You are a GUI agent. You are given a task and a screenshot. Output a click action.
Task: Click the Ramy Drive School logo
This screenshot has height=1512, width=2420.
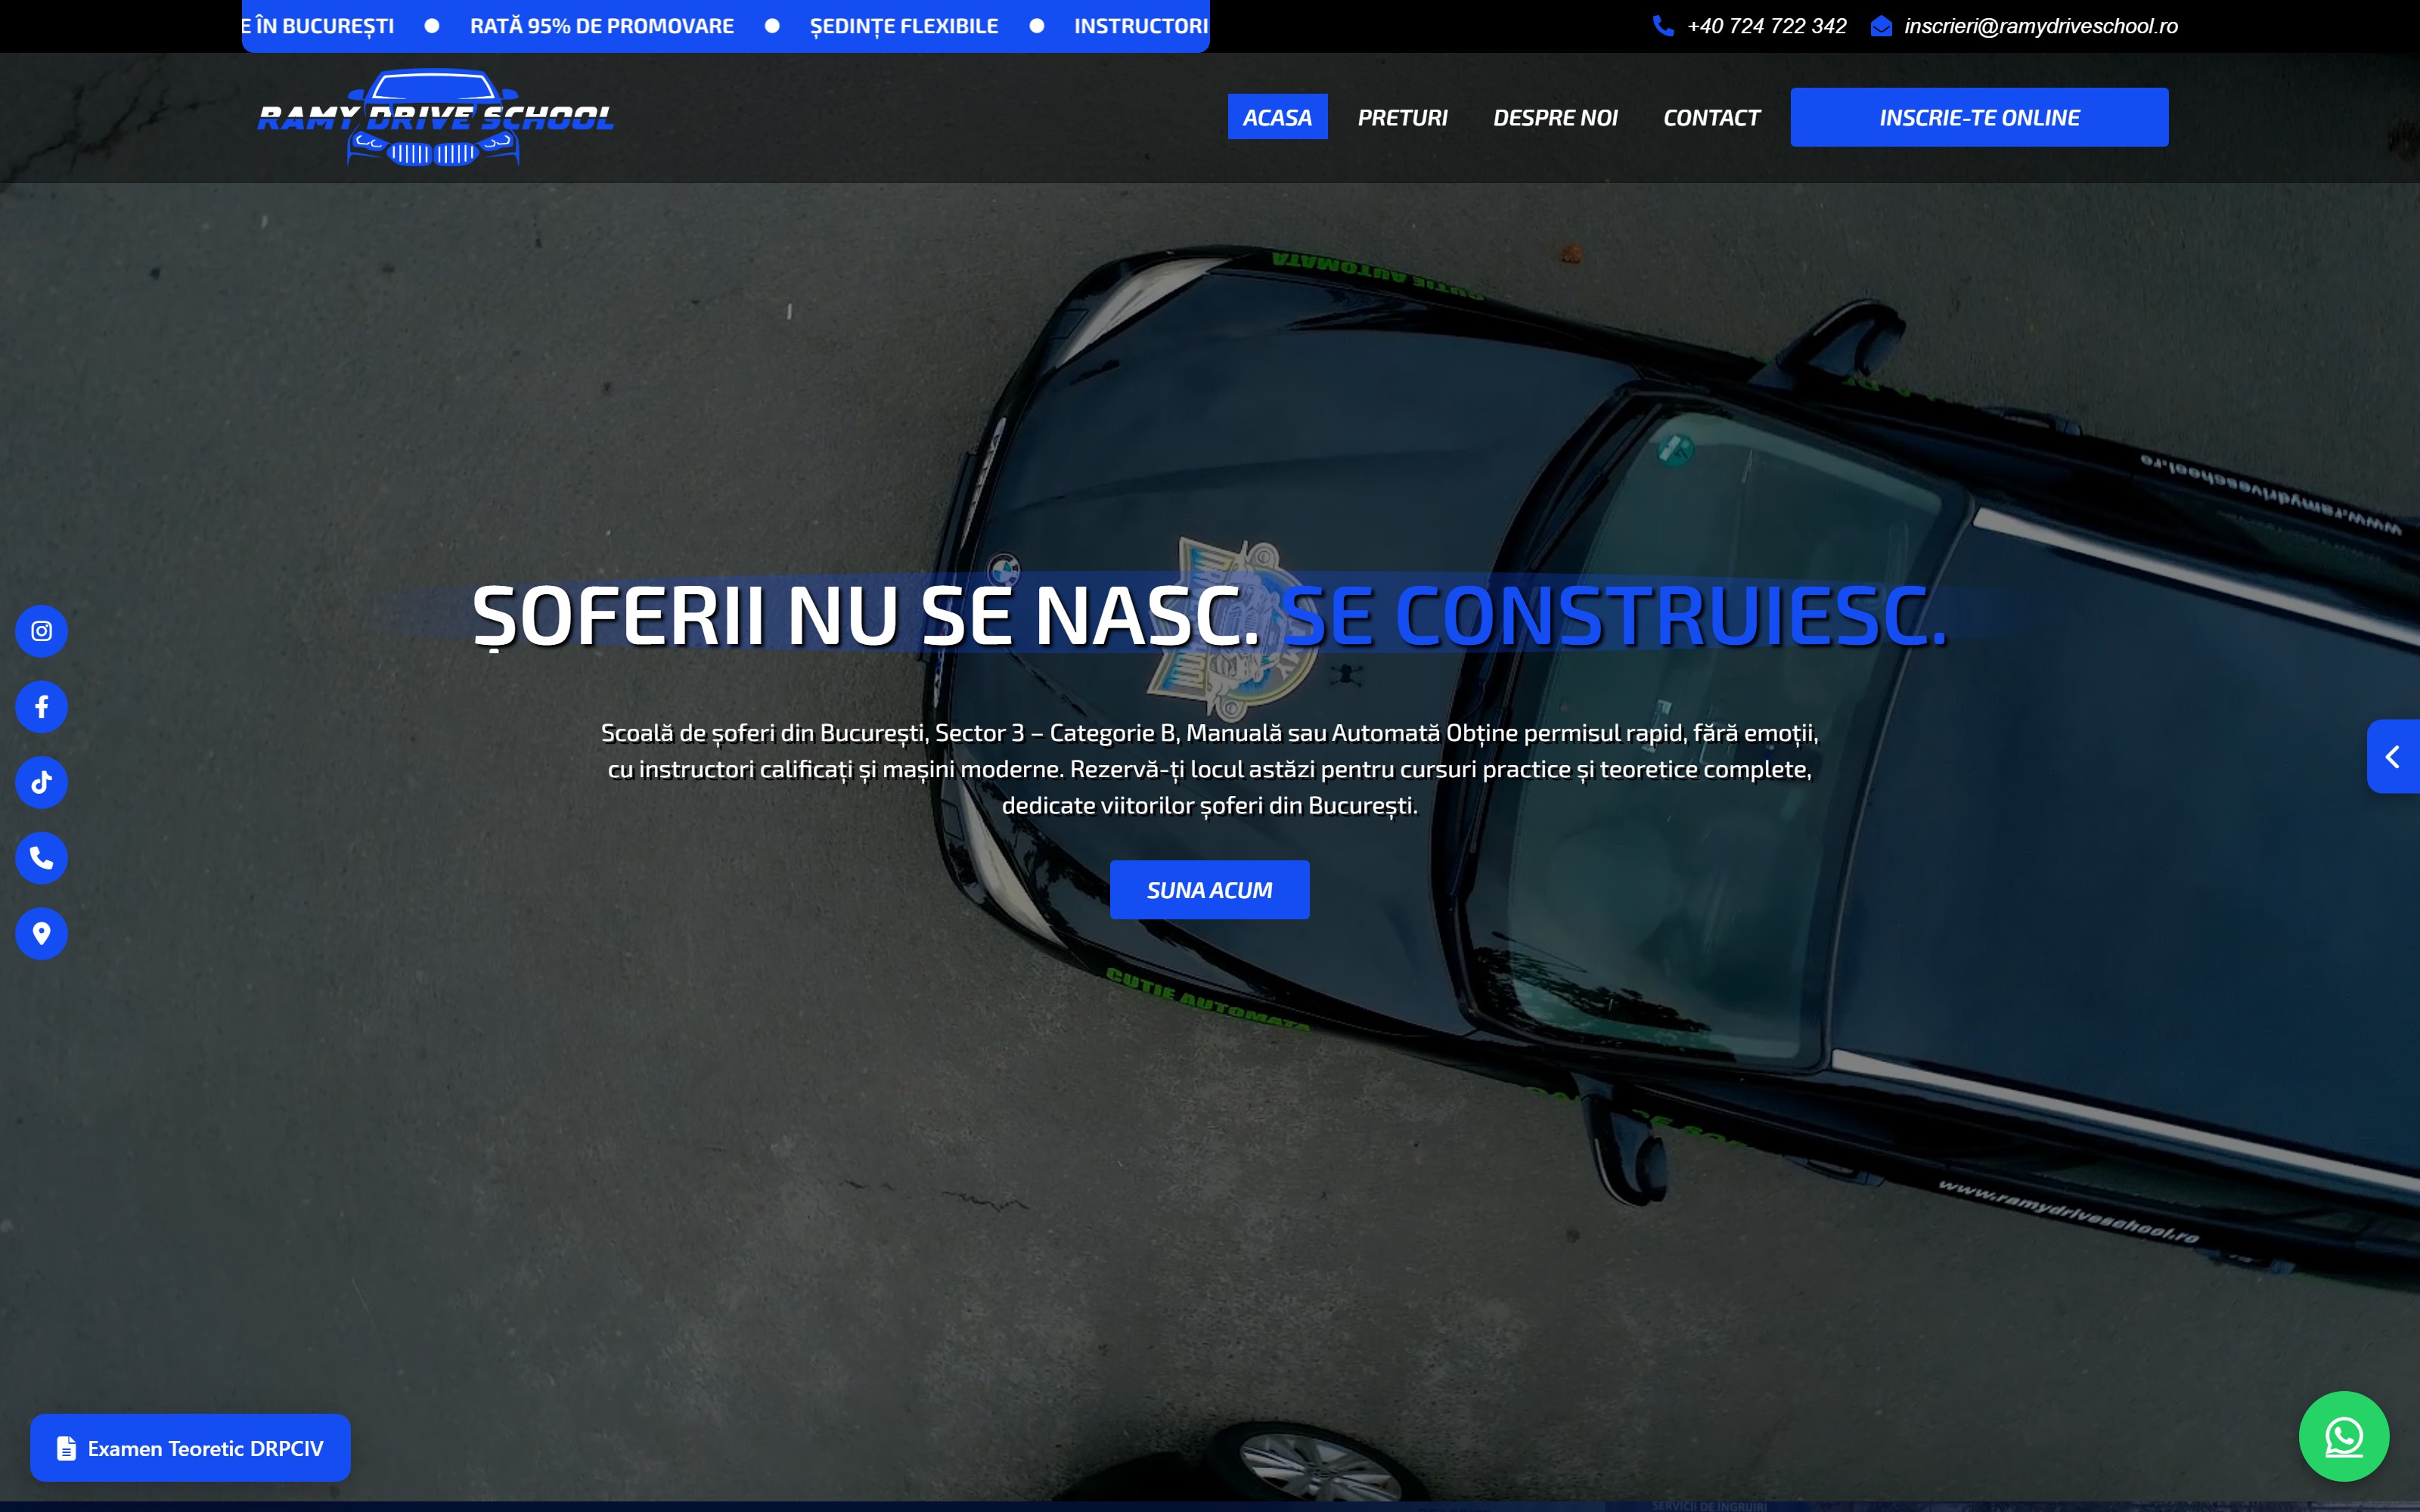click(x=435, y=118)
